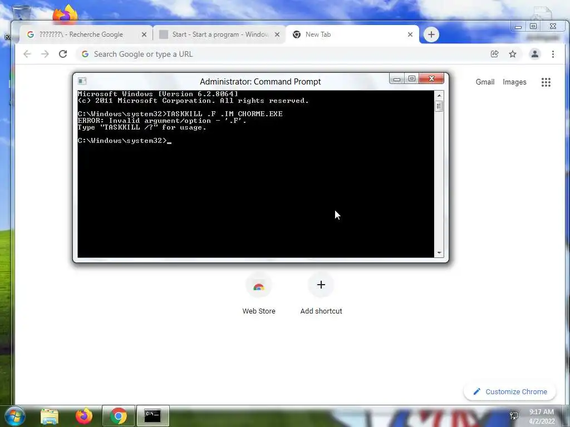Maximize the Chrome window

click(x=533, y=27)
